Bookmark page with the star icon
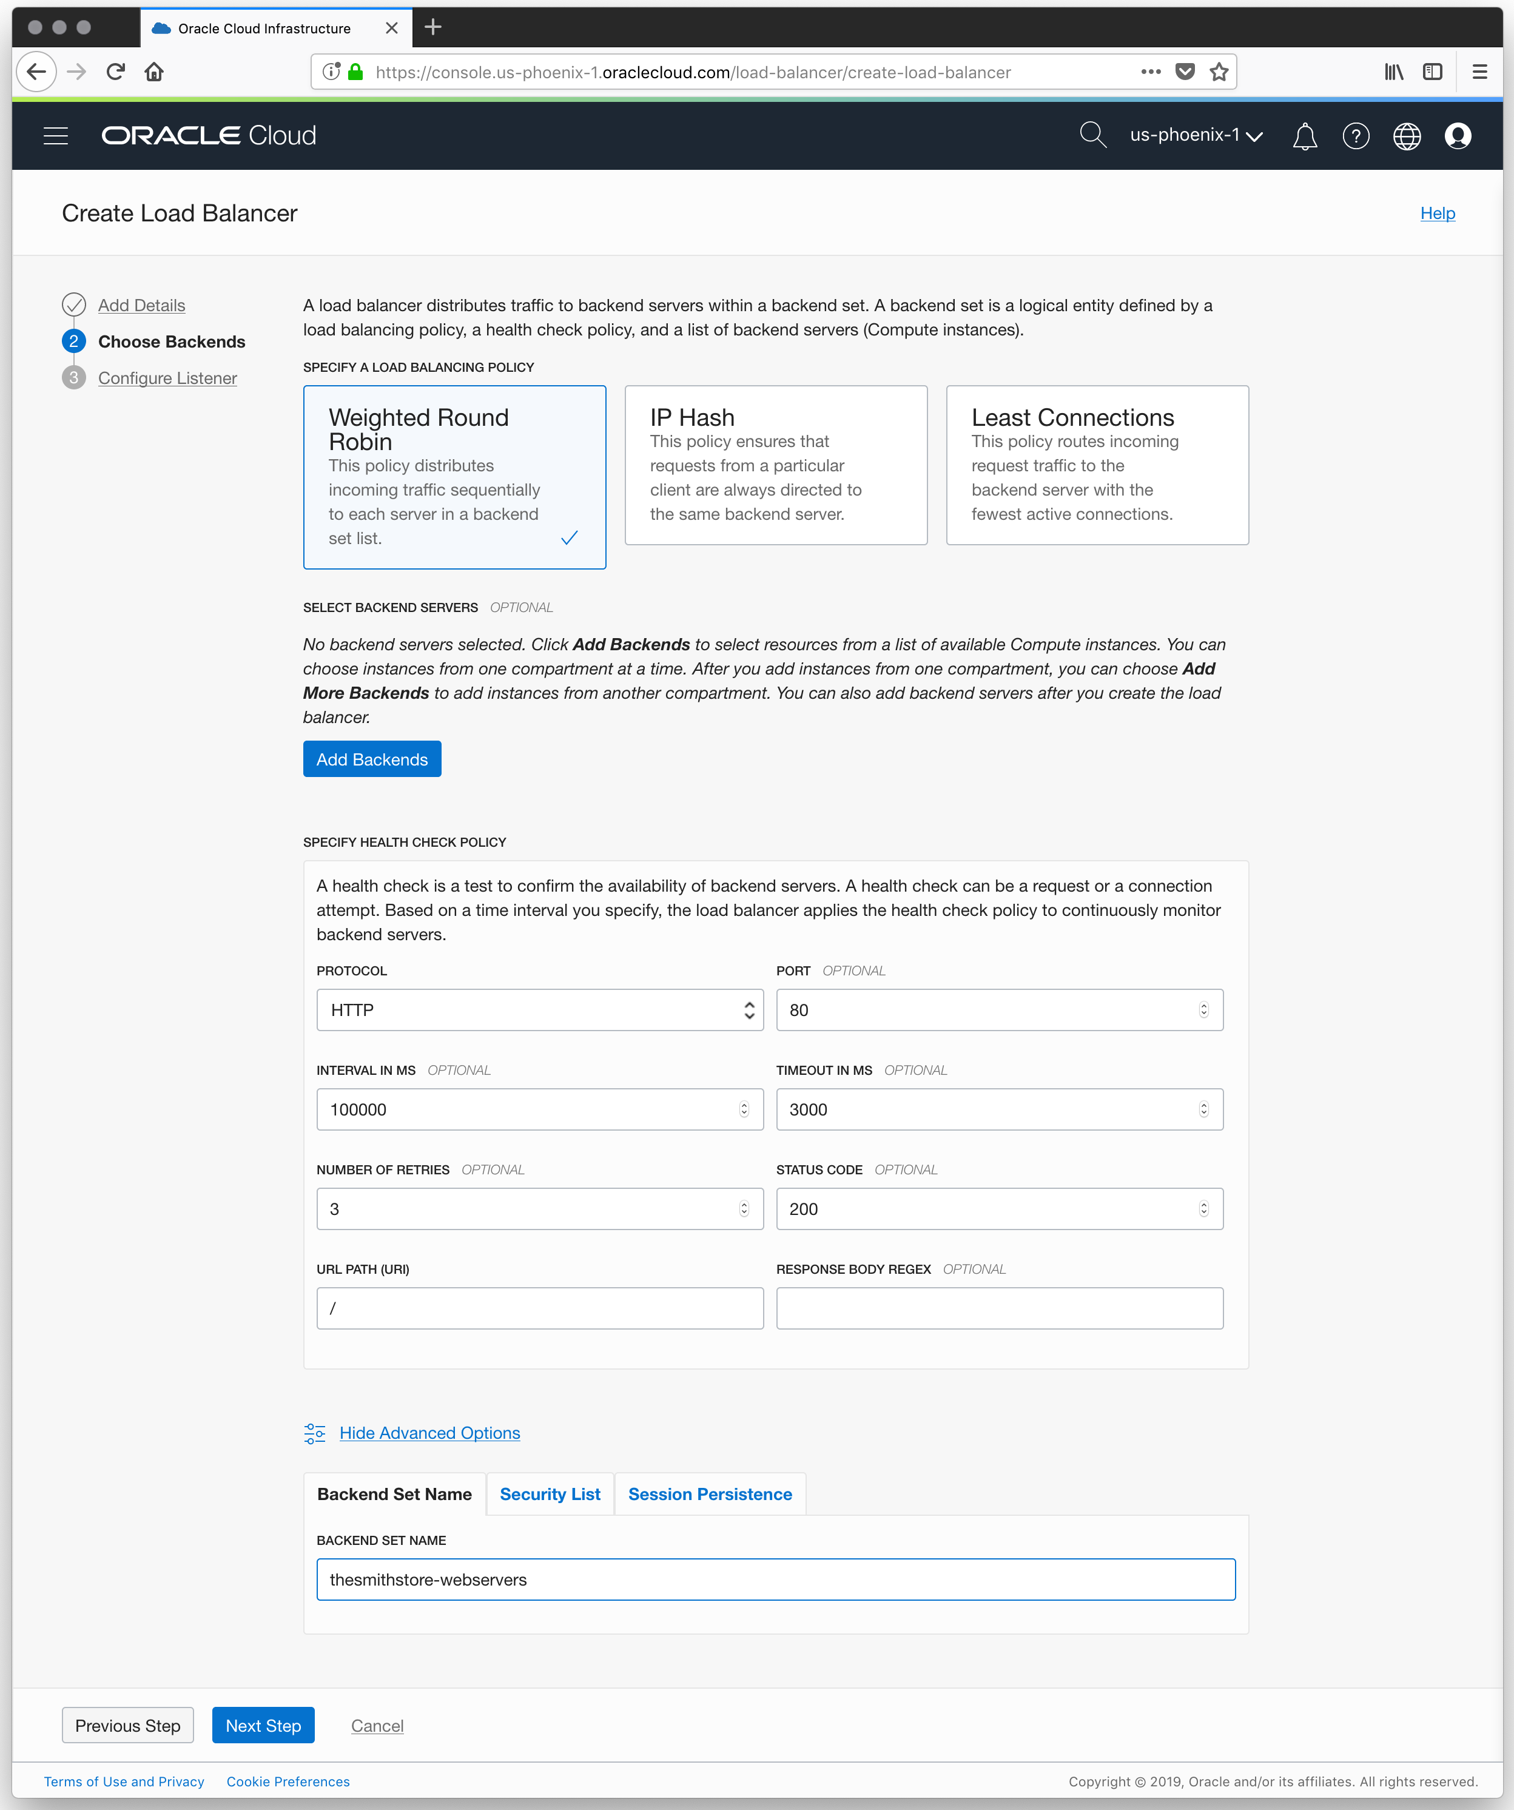The image size is (1514, 1810). pos(1219,72)
